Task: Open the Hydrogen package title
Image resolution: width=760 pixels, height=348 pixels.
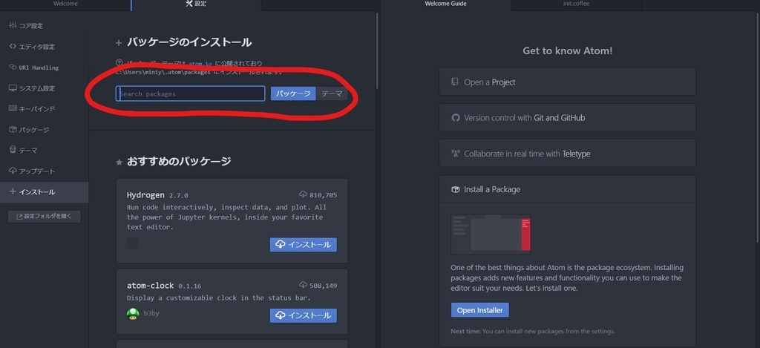Action: 145,195
